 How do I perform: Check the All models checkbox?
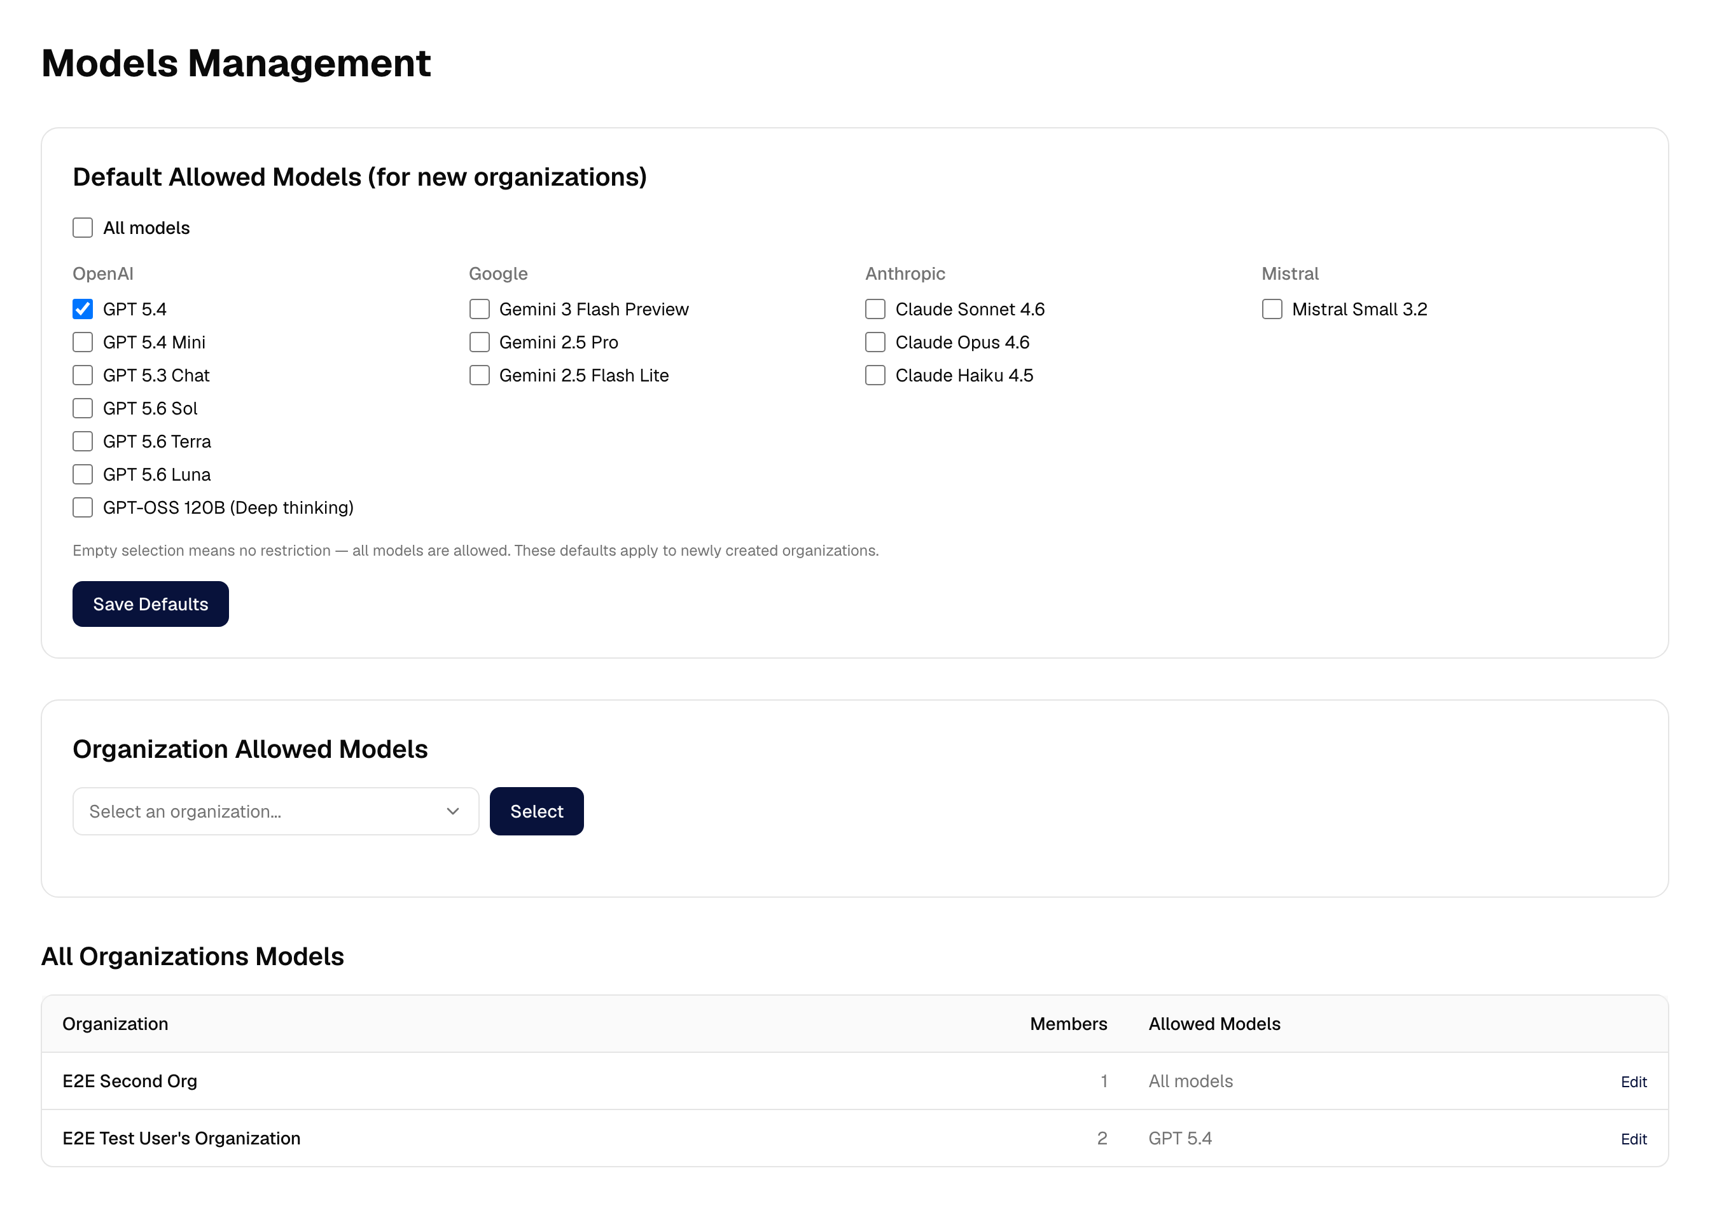[x=83, y=228]
